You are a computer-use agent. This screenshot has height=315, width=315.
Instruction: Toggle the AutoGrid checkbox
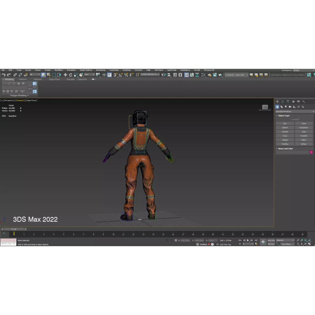click(290, 120)
